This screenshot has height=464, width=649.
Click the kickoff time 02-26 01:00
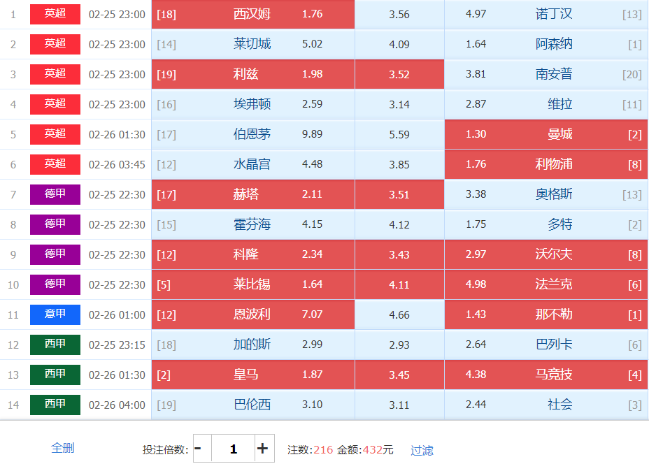point(117,314)
